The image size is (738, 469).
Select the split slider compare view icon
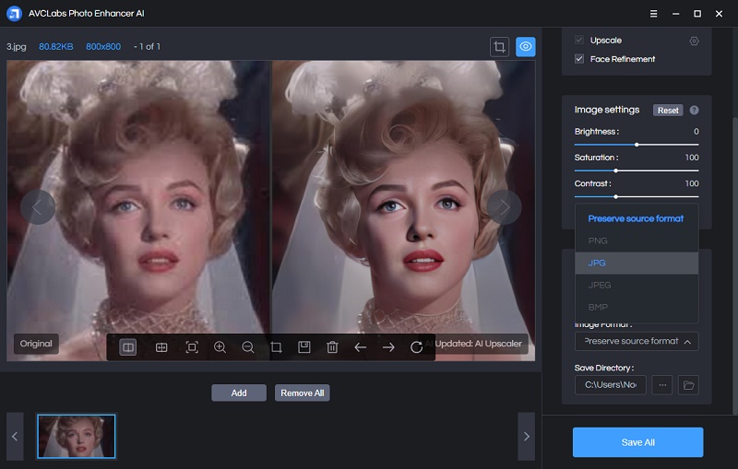click(161, 347)
